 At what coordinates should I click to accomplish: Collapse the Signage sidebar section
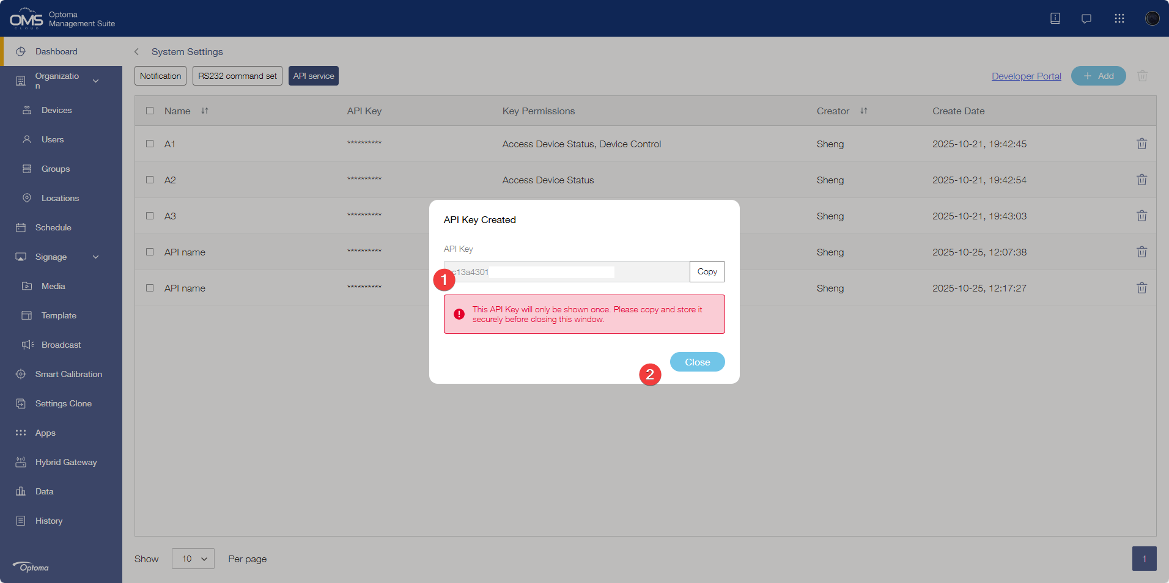[95, 257]
